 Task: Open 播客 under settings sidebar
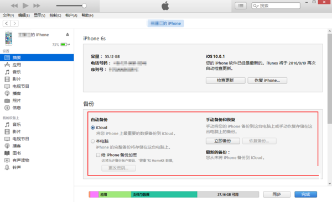(x=37, y=93)
